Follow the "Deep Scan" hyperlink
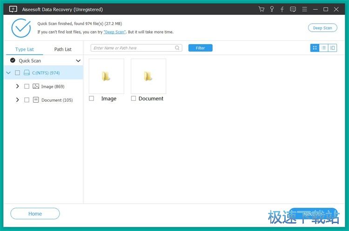Image resolution: width=349 pixels, height=231 pixels. pos(114,32)
